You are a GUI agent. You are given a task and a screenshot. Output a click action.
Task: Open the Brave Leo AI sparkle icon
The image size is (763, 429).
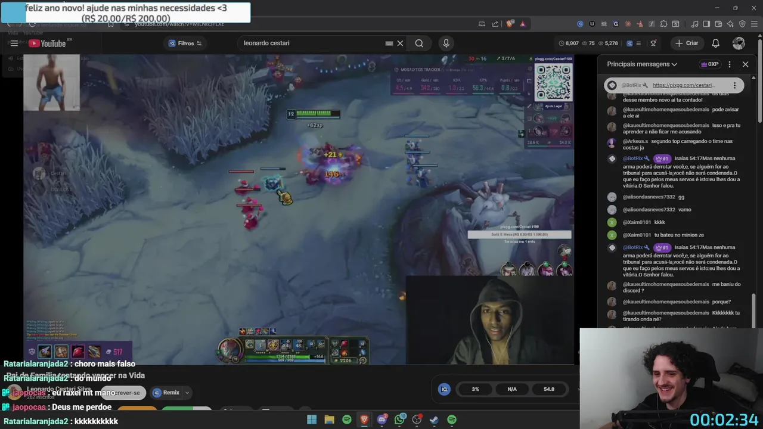pos(730,24)
